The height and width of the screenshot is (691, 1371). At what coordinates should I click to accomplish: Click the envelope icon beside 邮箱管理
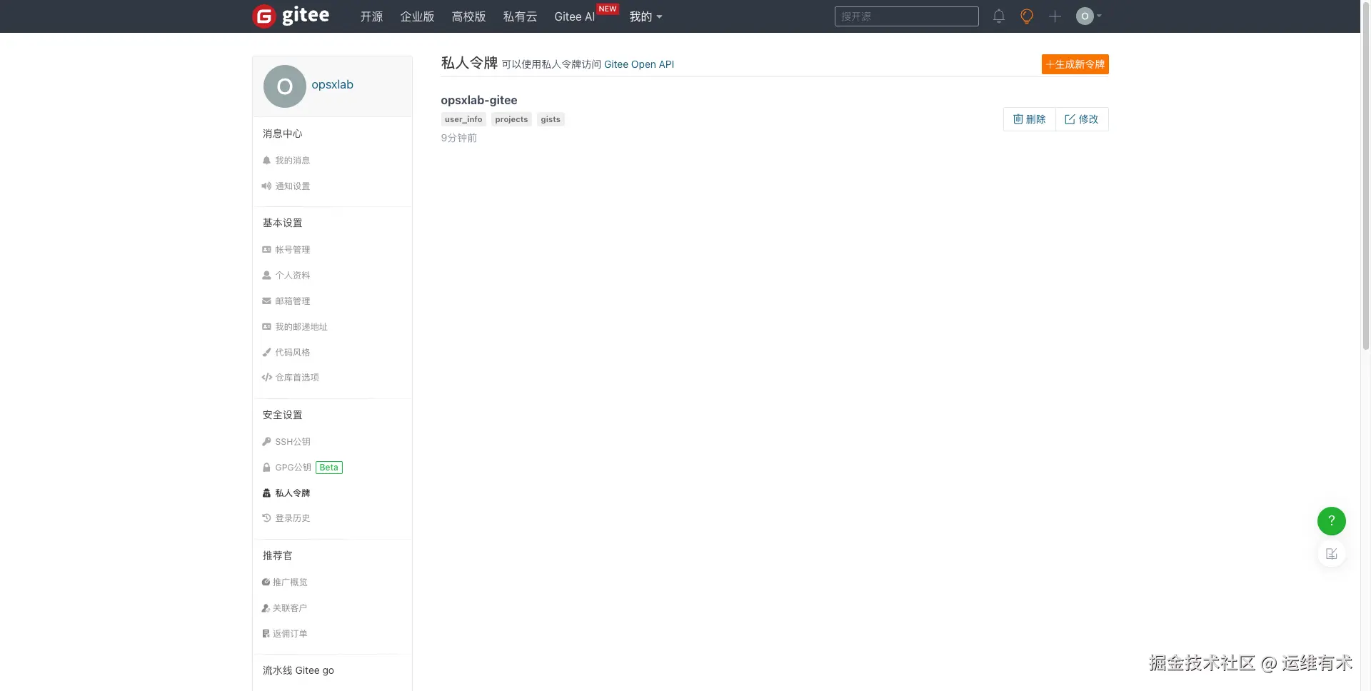[266, 301]
